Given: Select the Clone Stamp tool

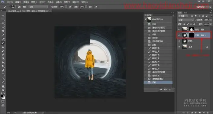Looking at the screenshot, I should (3, 47).
